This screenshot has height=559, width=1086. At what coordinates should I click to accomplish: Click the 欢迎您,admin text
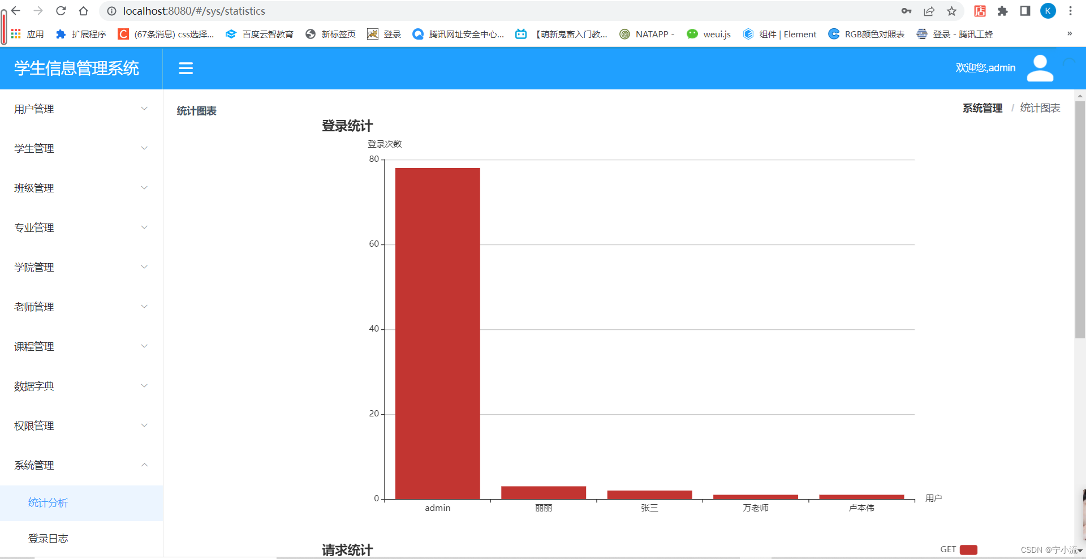click(x=985, y=68)
